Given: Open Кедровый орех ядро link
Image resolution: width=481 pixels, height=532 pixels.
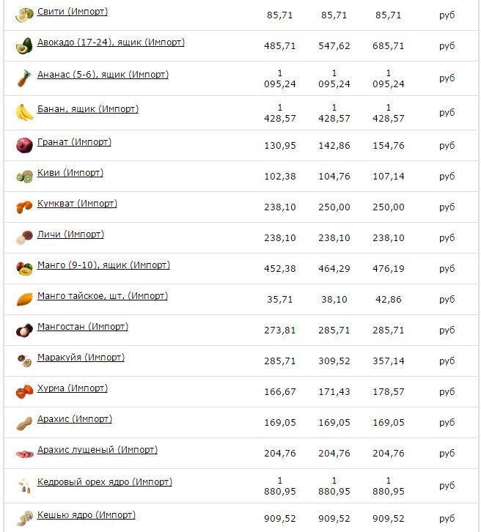Looking at the screenshot, I should (x=105, y=482).
